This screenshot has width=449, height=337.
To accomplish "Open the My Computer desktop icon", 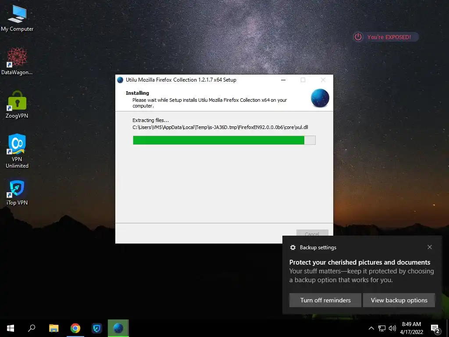I will pyautogui.click(x=17, y=18).
